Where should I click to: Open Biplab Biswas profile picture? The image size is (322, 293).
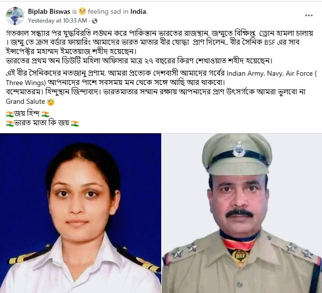click(15, 16)
